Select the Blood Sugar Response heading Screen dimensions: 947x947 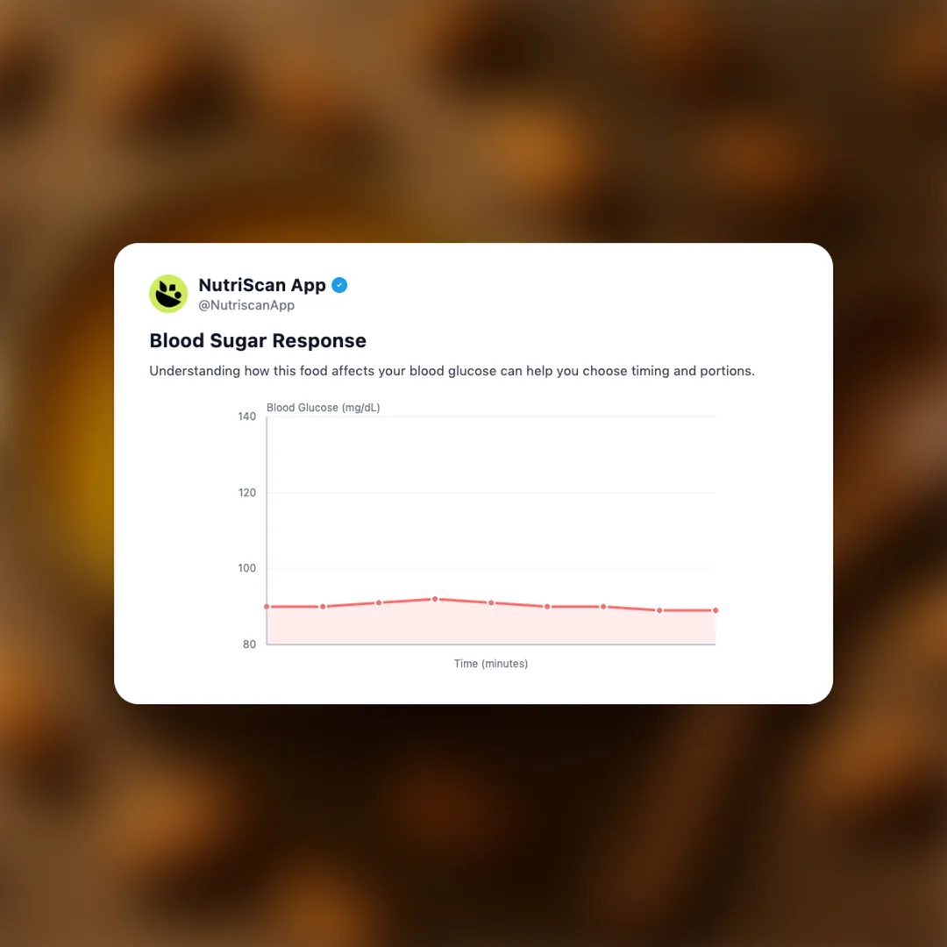258,341
